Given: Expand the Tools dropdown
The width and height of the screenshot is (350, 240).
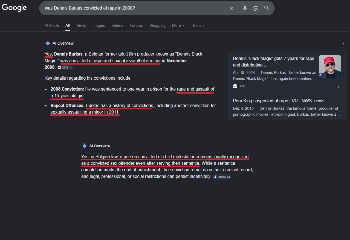Looking at the screenshot, I should [x=198, y=25].
